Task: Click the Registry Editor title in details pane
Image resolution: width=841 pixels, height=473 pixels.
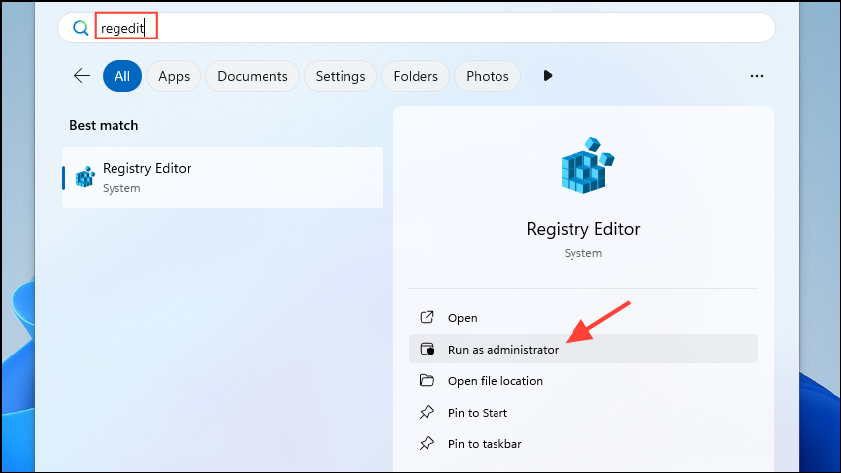Action: (583, 229)
